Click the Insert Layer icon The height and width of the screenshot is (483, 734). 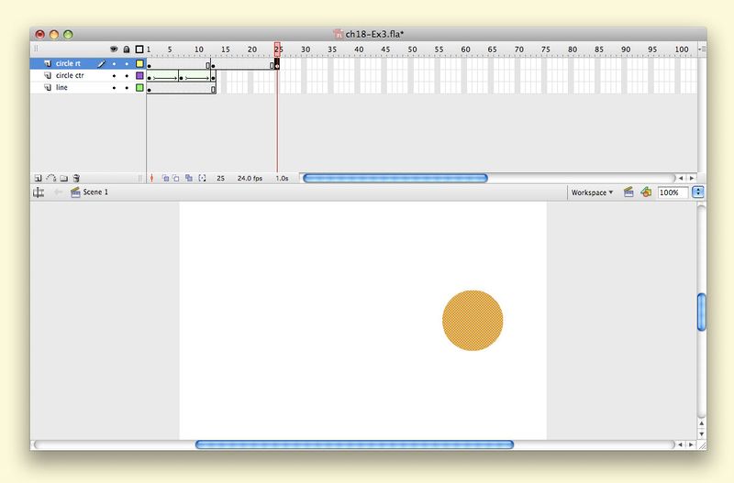(x=38, y=178)
